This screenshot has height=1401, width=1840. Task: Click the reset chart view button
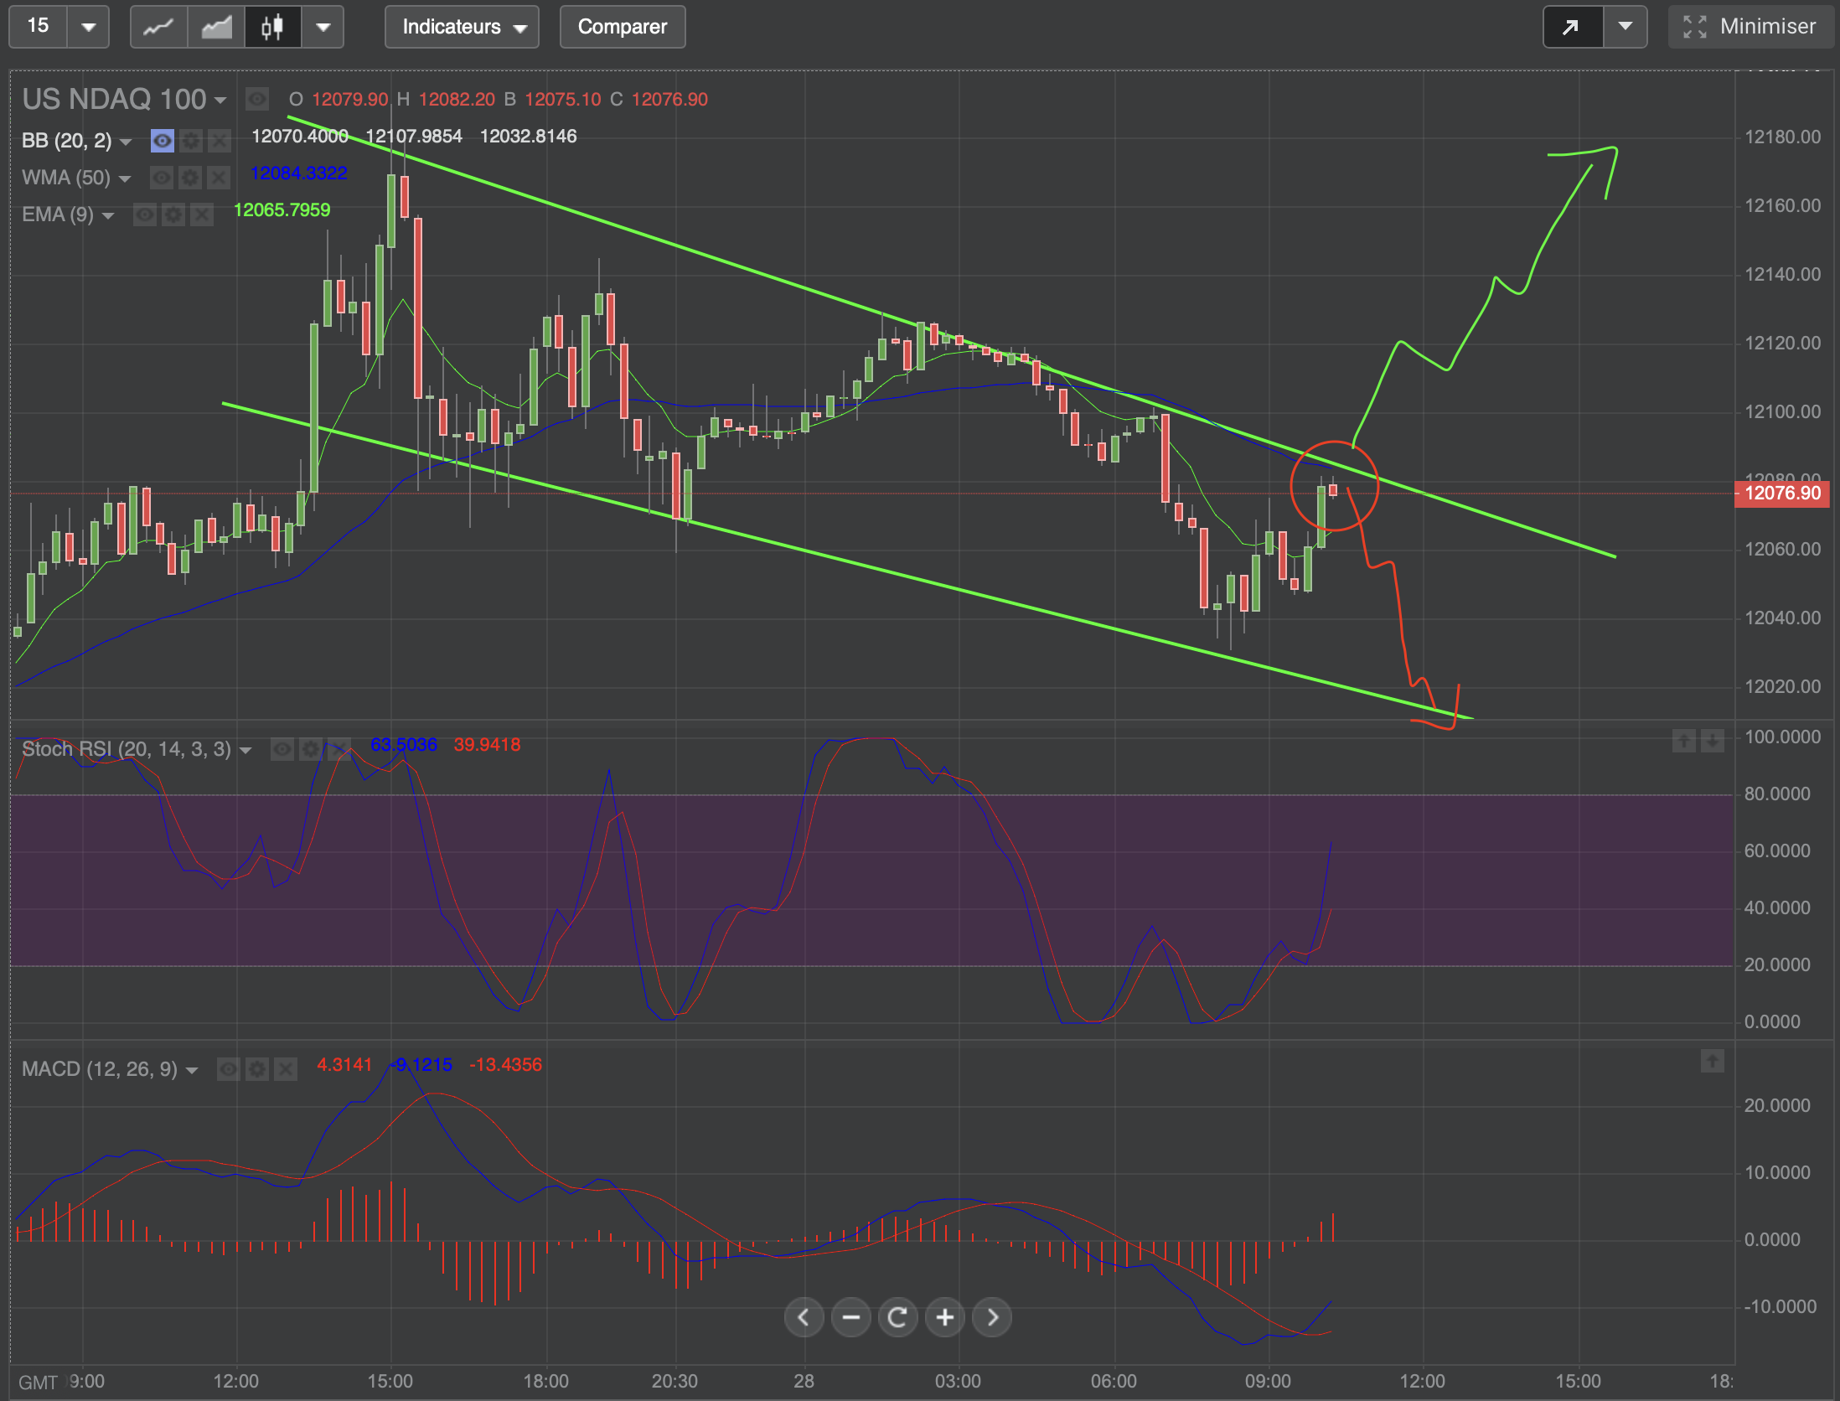[897, 1317]
